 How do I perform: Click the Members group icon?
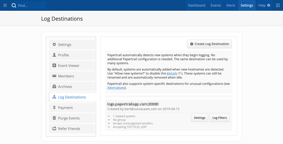[54, 76]
